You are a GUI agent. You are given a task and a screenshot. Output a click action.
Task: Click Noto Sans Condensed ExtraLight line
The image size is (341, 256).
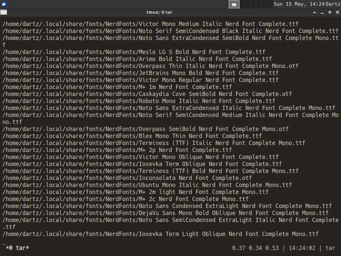[x=167, y=206]
